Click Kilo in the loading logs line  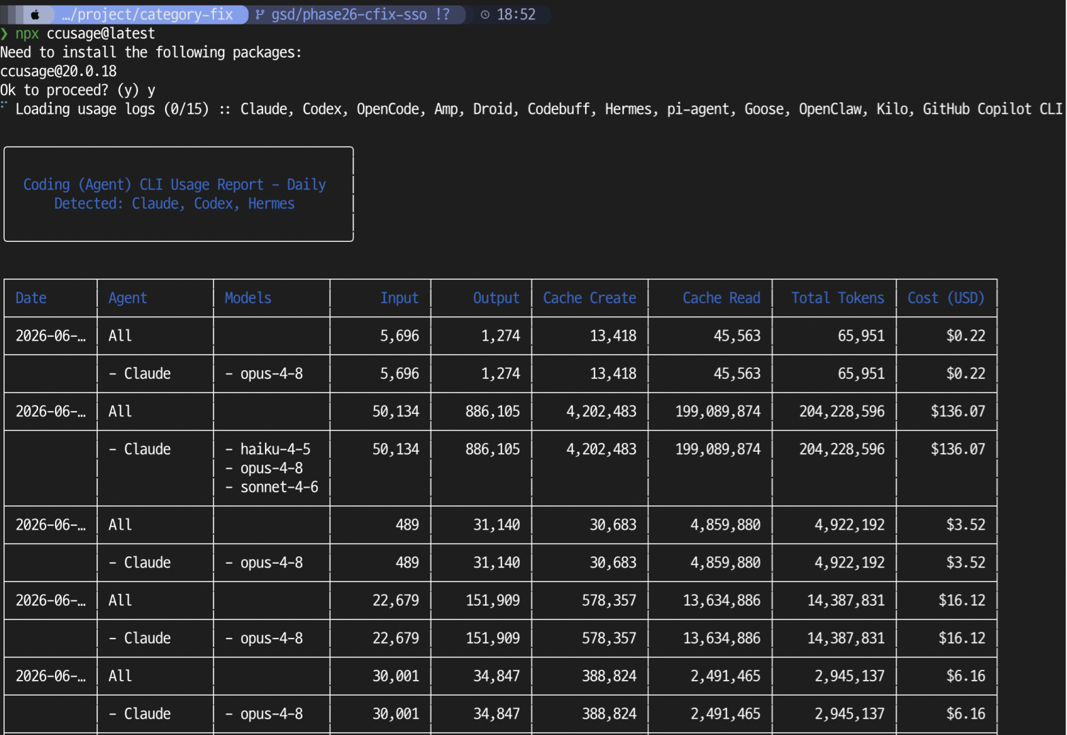click(x=892, y=109)
